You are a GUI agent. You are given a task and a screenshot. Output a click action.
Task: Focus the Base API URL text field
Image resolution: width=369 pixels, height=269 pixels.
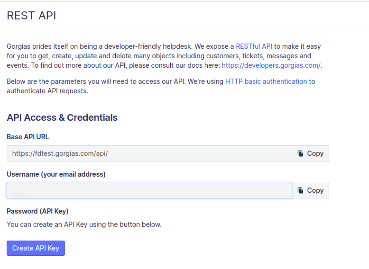coord(149,153)
